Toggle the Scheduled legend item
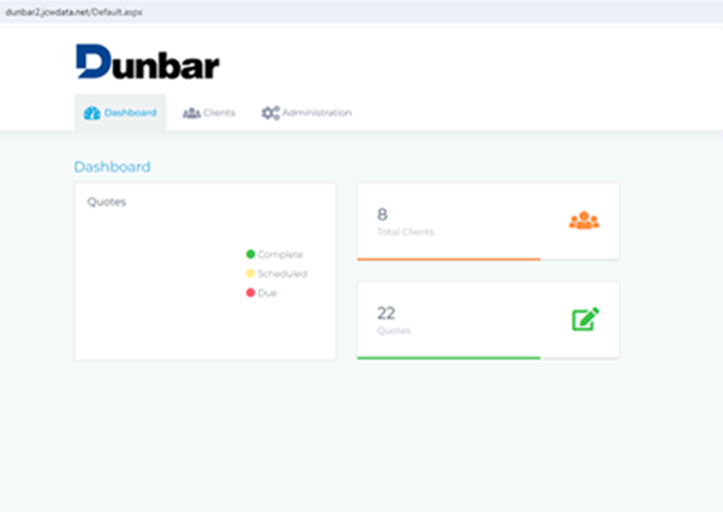 click(277, 274)
